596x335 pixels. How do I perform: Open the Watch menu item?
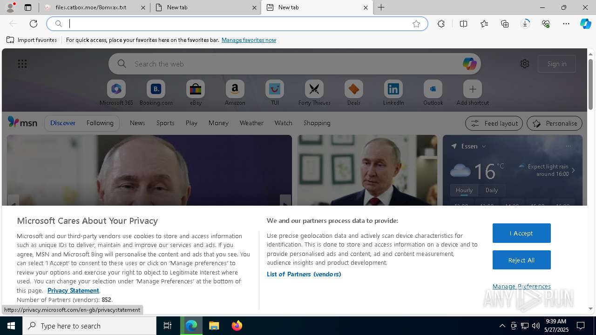click(284, 123)
